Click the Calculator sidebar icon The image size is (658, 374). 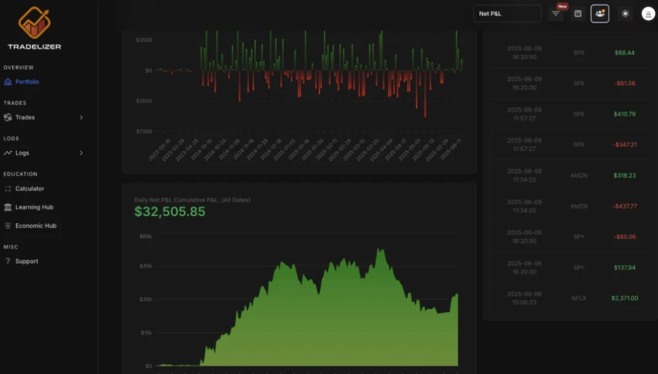coord(8,189)
